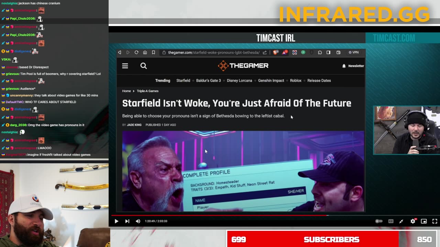Play the YouTube video
The width and height of the screenshot is (440, 247).
point(116,221)
